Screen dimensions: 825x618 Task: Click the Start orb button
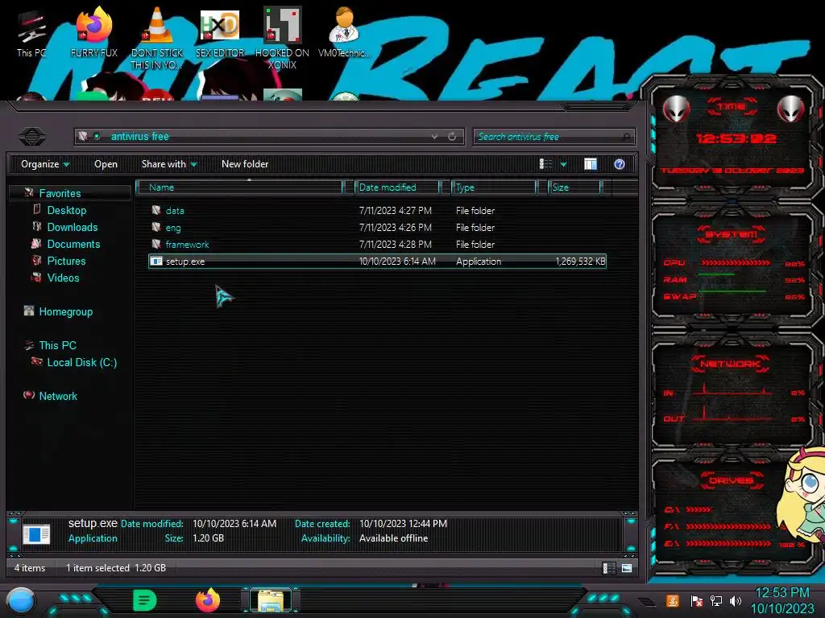[x=20, y=601]
